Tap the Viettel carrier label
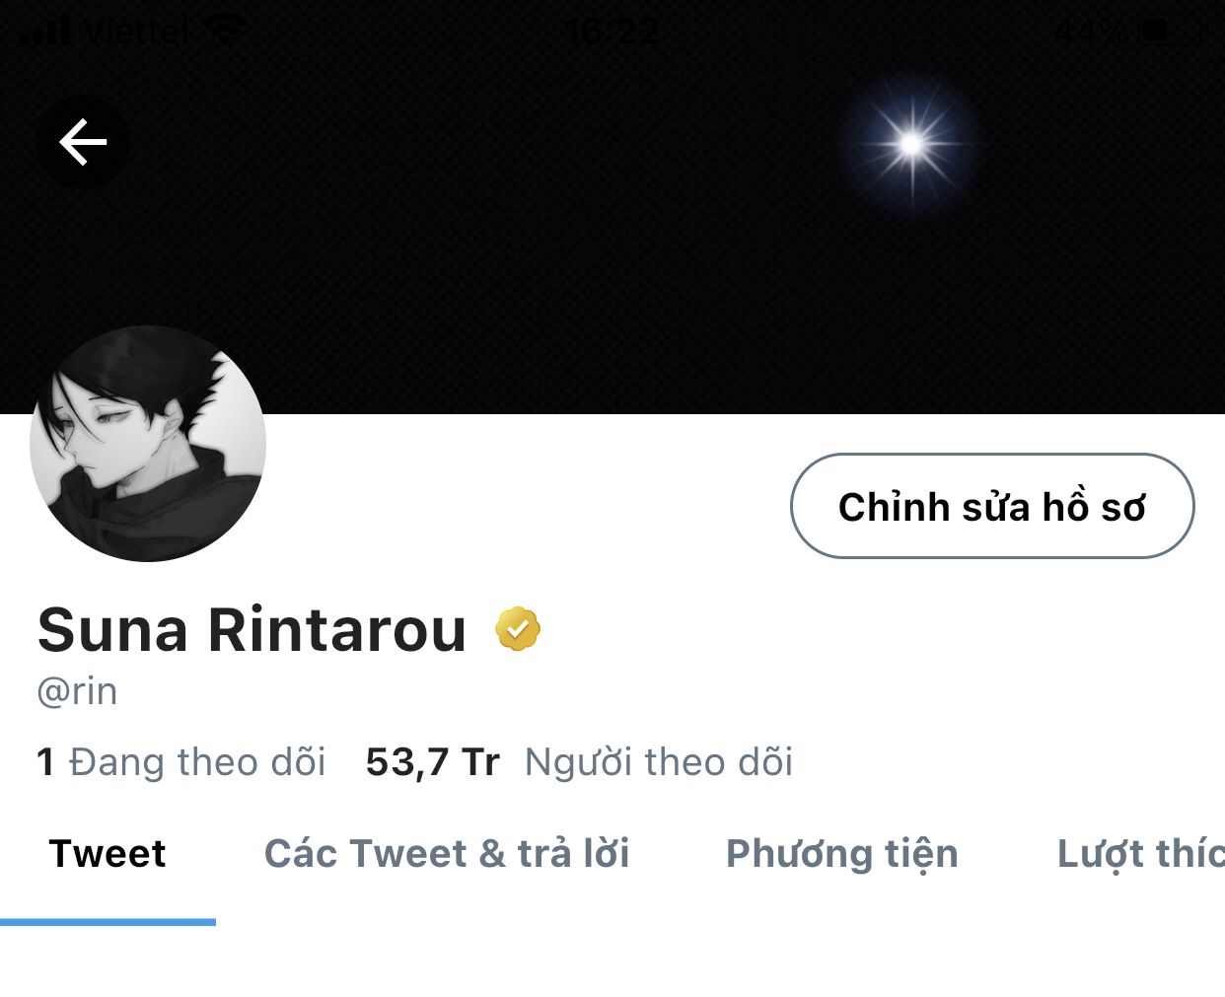This screenshot has width=1225, height=997. coord(136,32)
